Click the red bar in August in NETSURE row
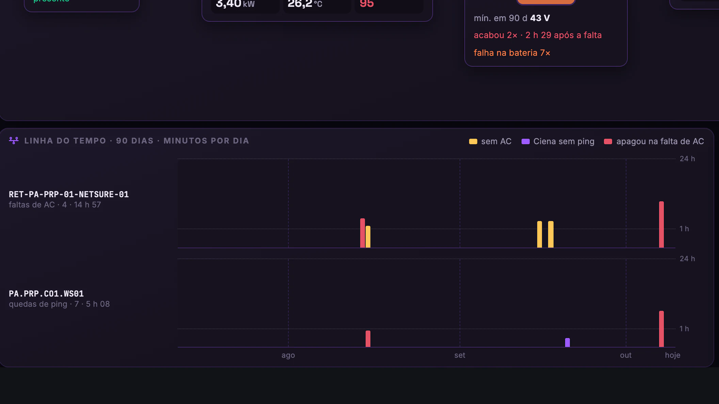719x404 pixels. click(363, 233)
